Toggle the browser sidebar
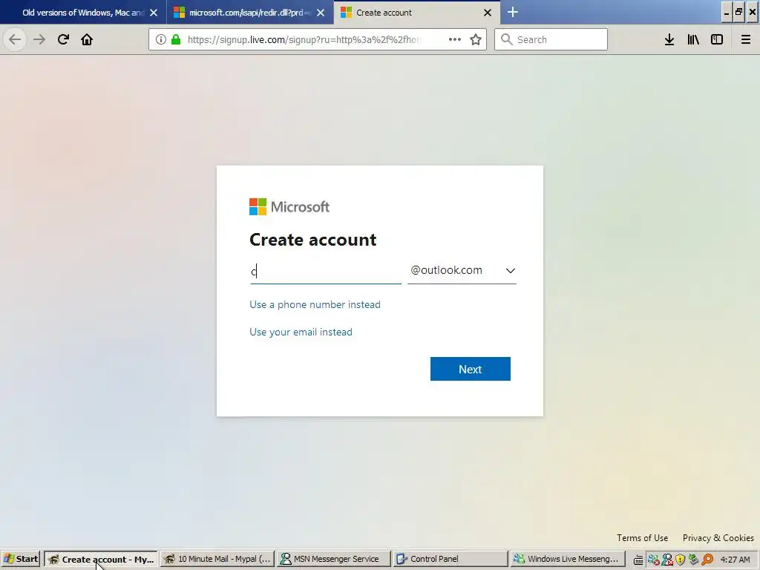Viewport: 760px width, 570px height. coord(717,39)
